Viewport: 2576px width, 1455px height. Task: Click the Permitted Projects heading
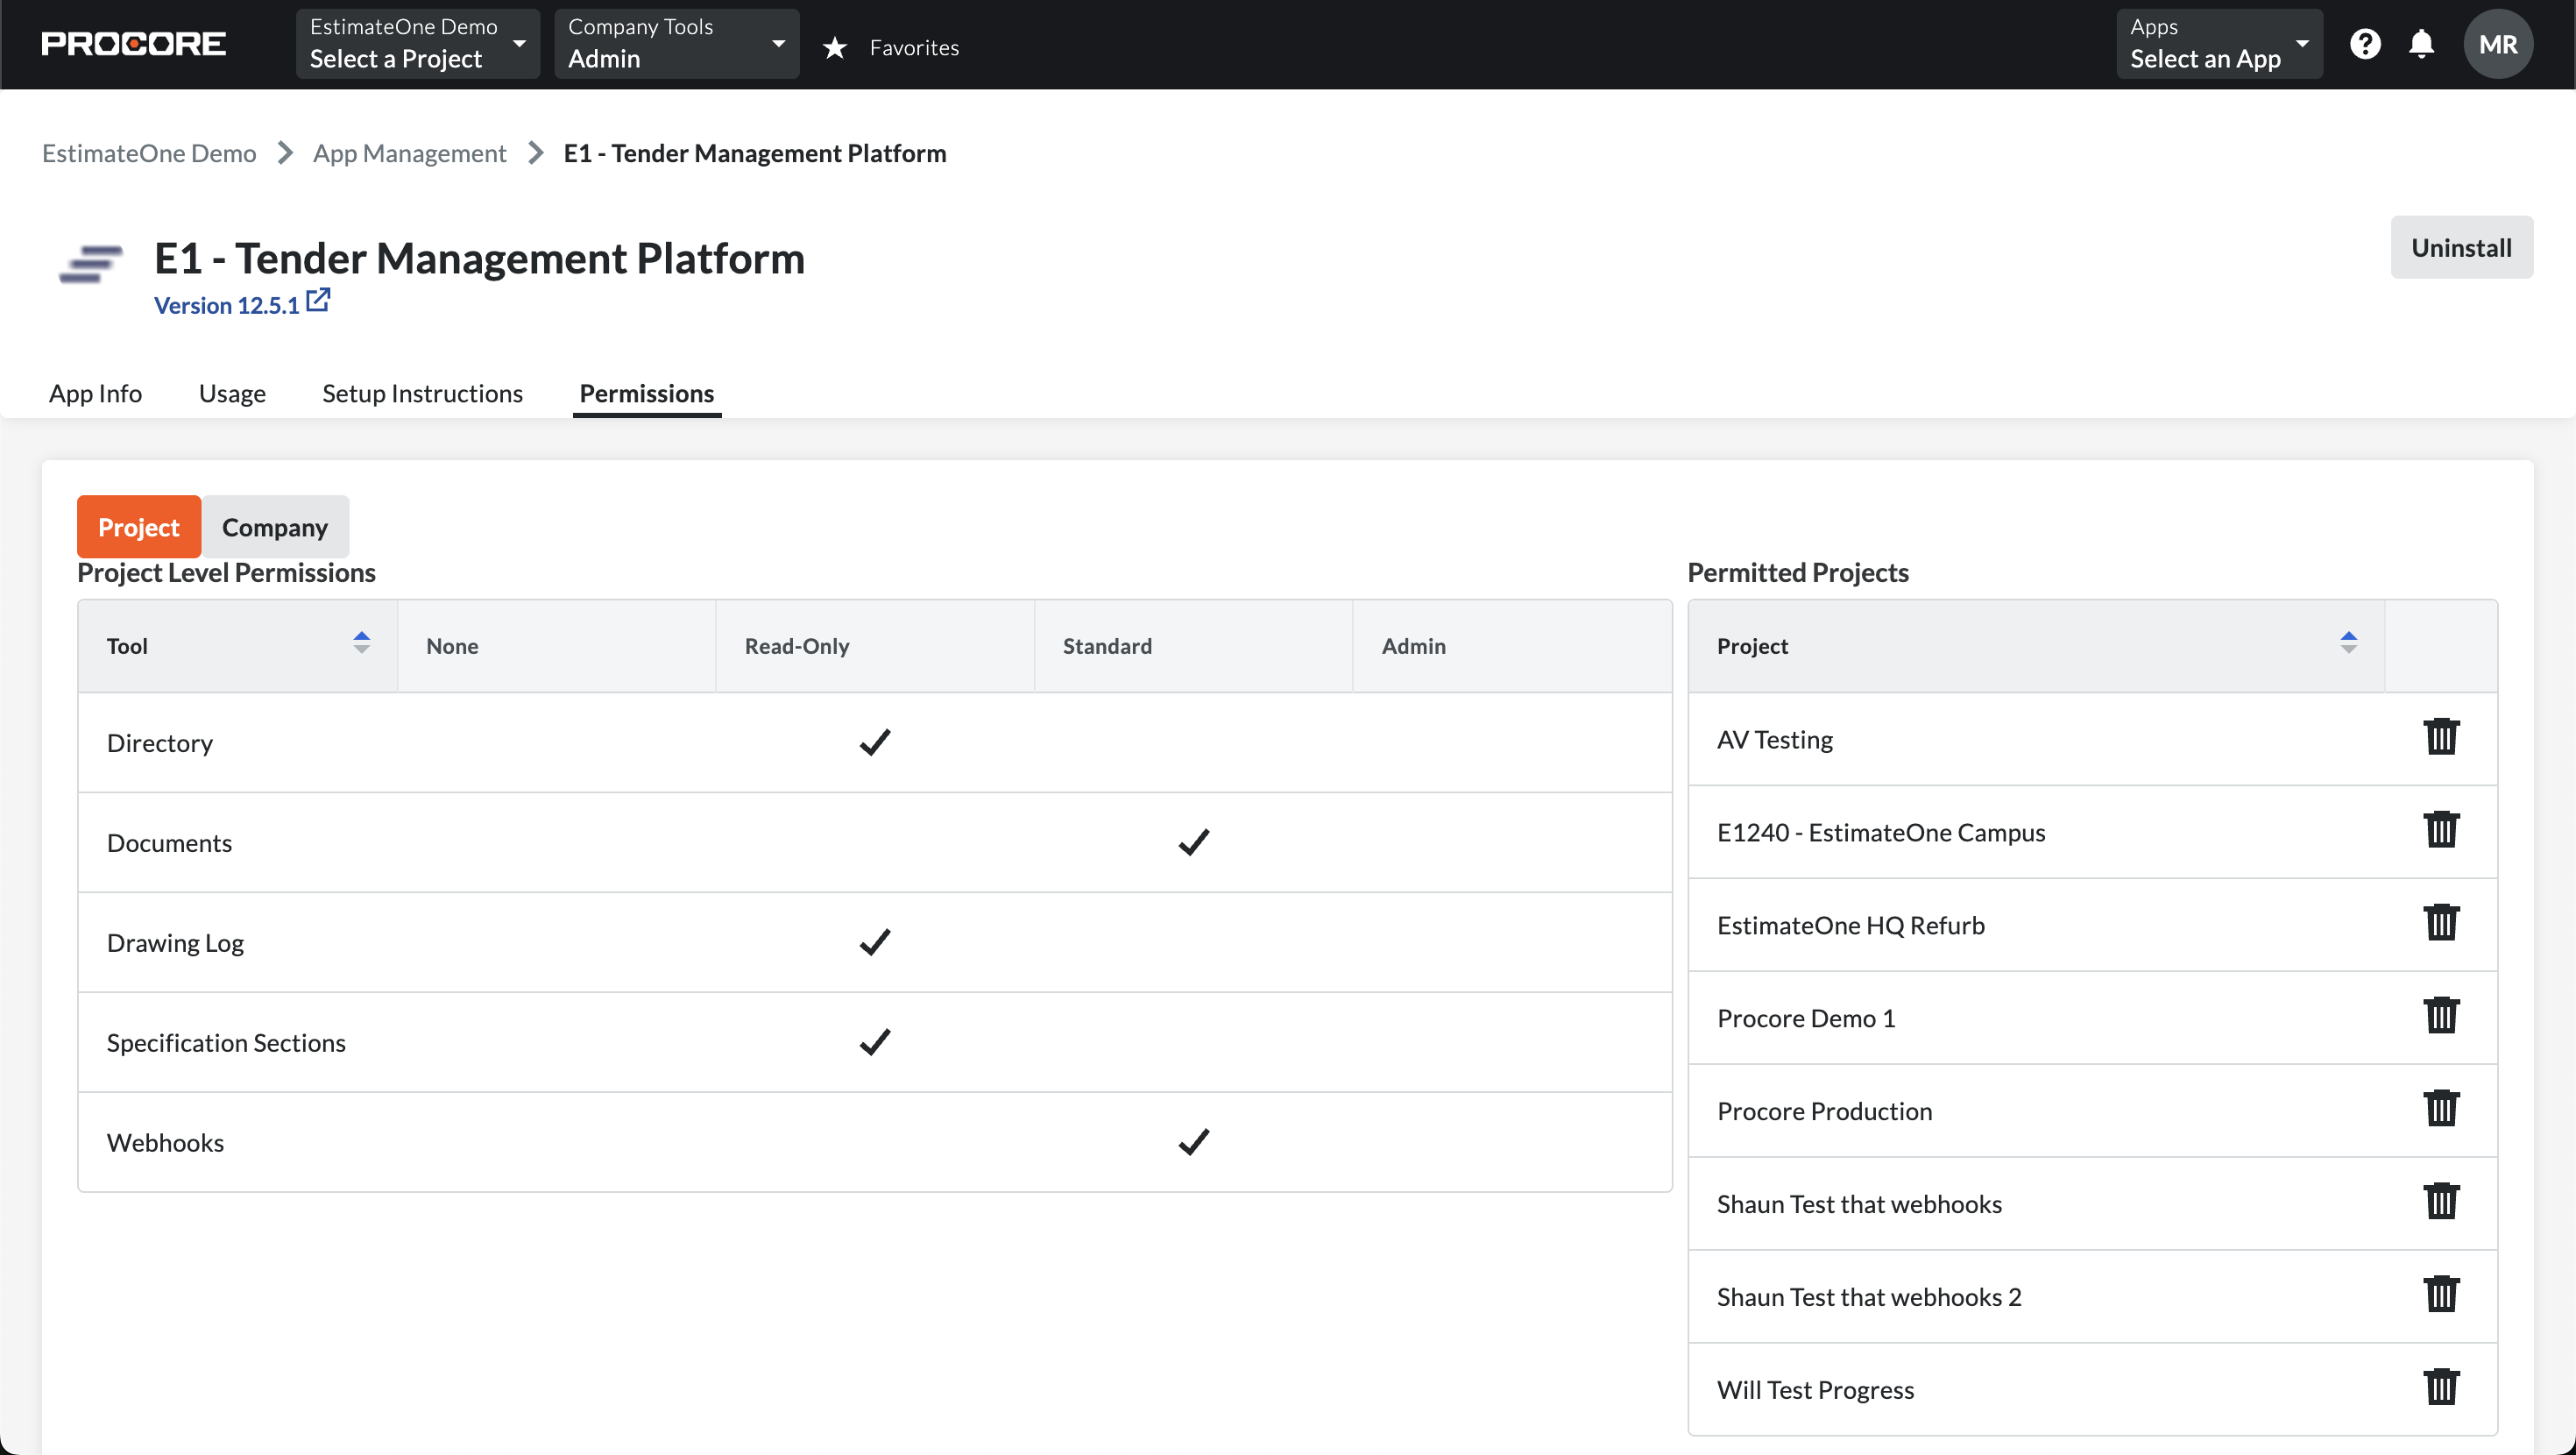pos(1798,572)
